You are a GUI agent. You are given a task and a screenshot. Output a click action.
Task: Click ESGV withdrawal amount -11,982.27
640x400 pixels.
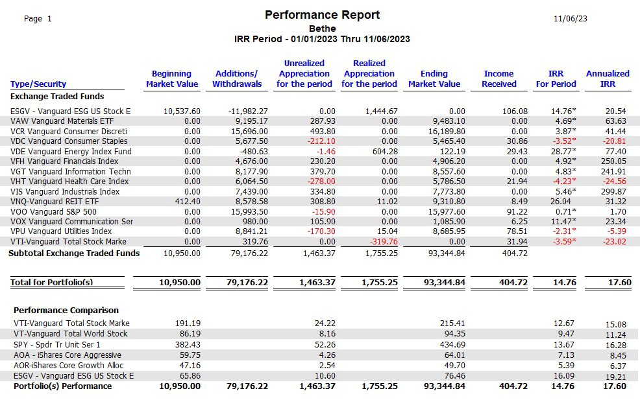[248, 111]
